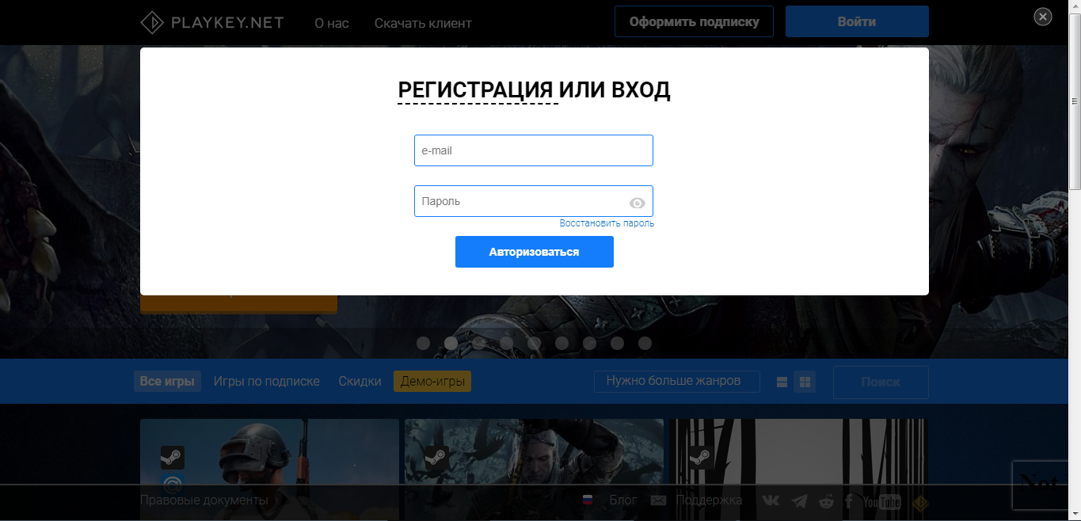Screen dimensions: 1081x521
Task: Open the PUBG game card thumbnail
Action: [269, 468]
